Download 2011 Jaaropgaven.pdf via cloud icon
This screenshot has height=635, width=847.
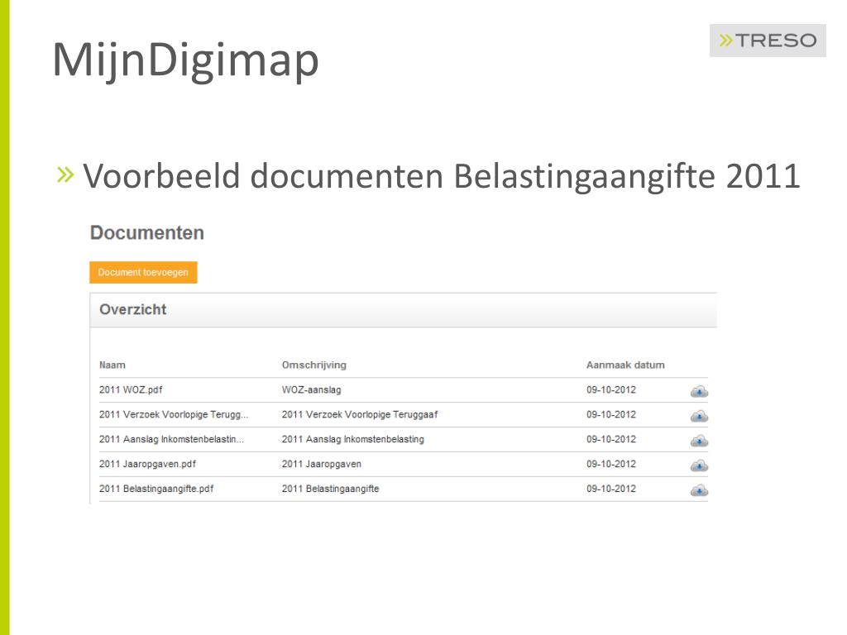point(699,466)
